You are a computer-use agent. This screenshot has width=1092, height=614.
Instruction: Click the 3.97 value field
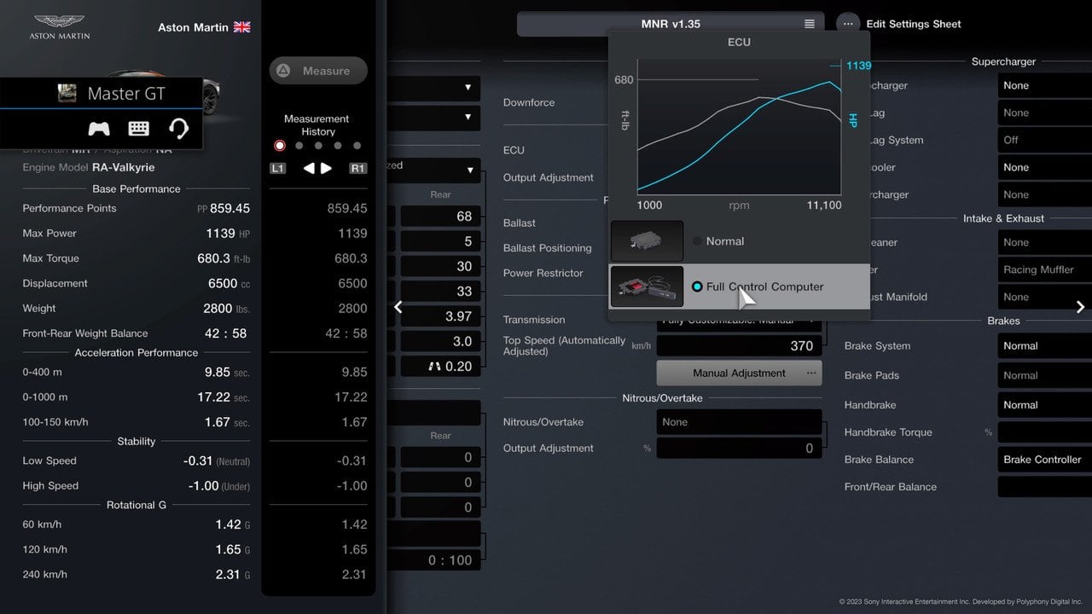tap(440, 316)
